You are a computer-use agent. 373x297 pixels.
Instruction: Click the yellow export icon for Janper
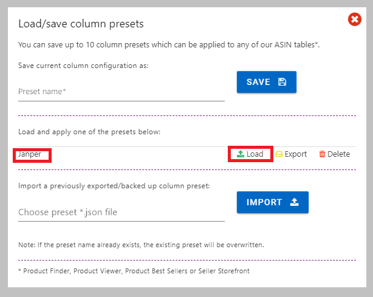click(279, 154)
